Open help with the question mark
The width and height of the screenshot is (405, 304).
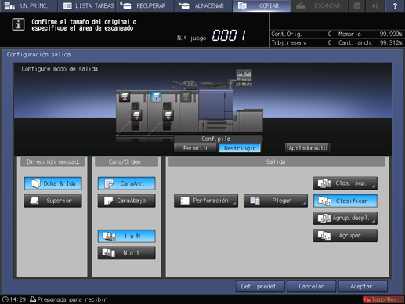coord(395,5)
